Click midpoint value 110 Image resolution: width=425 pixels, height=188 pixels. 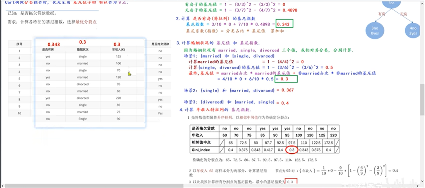point(304,143)
